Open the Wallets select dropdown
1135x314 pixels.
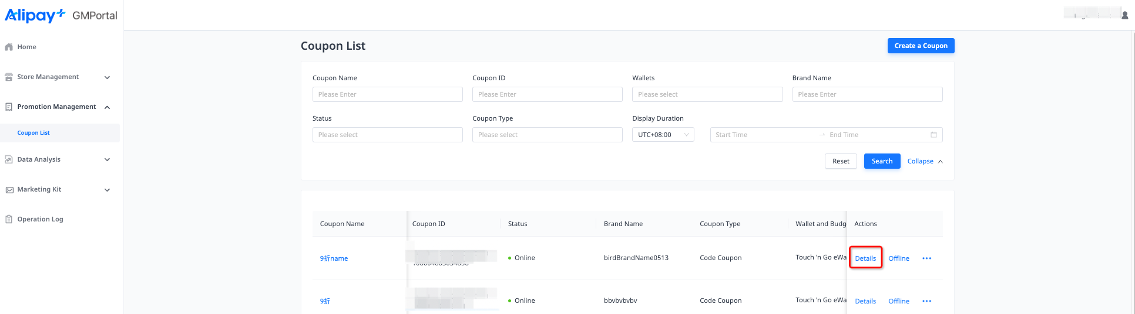click(707, 94)
